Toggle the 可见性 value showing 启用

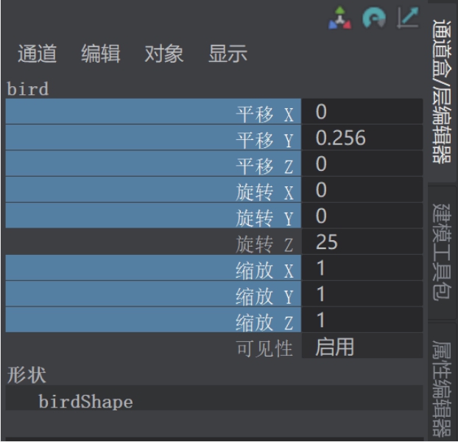(361, 348)
